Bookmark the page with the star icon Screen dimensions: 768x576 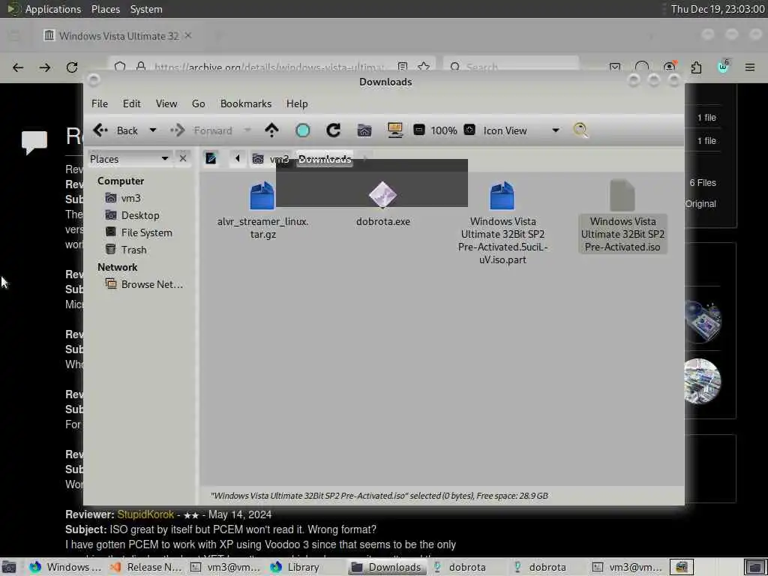(x=424, y=67)
